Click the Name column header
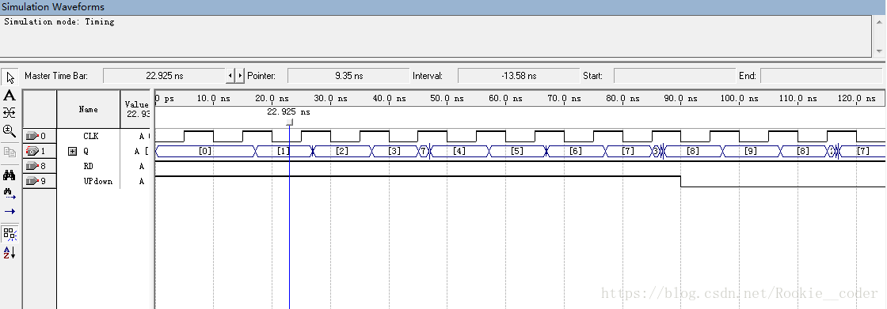887x309 pixels. (x=88, y=109)
